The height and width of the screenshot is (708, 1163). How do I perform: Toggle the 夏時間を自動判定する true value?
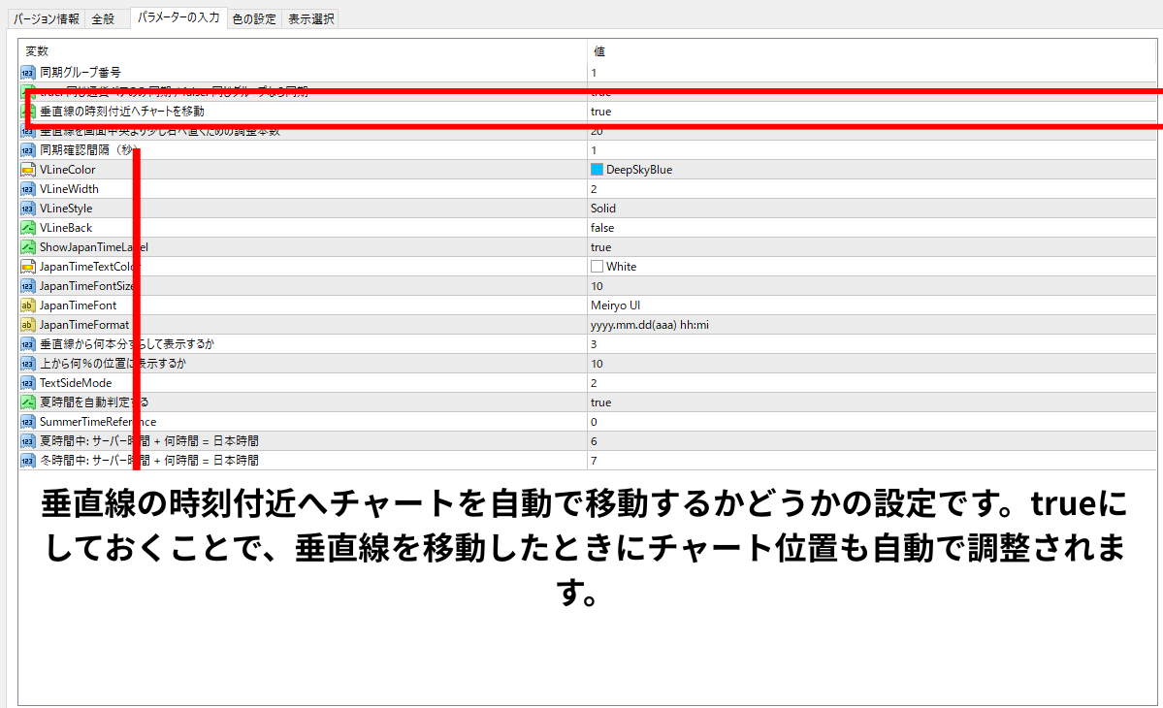coord(601,402)
